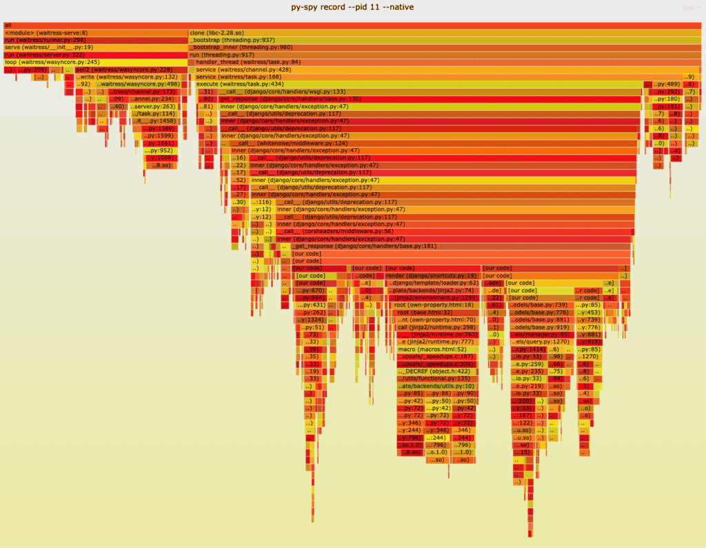Click run (threading.py:917) frame
Screen dimensions: 706x548
click(445, 55)
